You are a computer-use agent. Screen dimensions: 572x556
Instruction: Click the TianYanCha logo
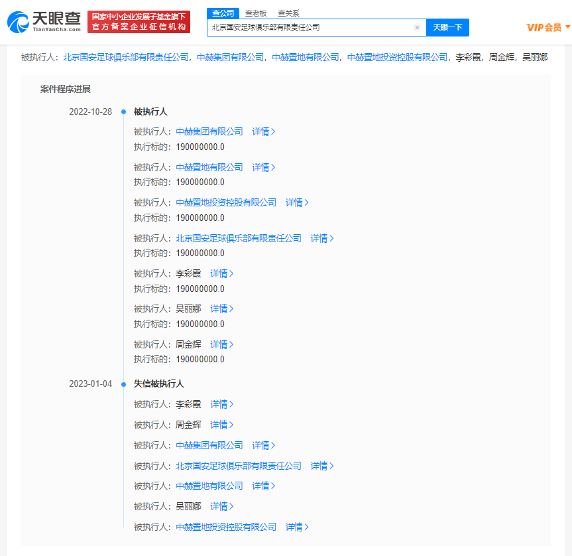click(43, 22)
